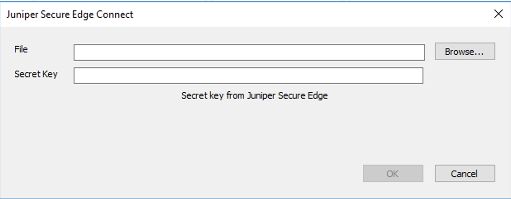This screenshot has width=511, height=199.
Task: Click the helper text below Secret Key field
Action: (254, 96)
